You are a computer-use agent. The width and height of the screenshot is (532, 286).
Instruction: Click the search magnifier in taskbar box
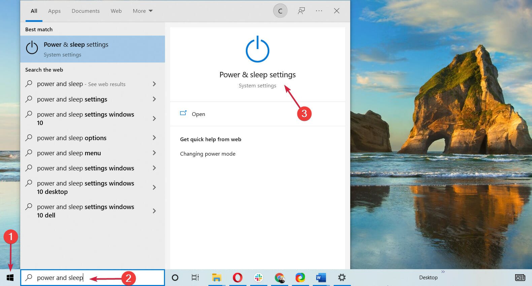coord(29,277)
